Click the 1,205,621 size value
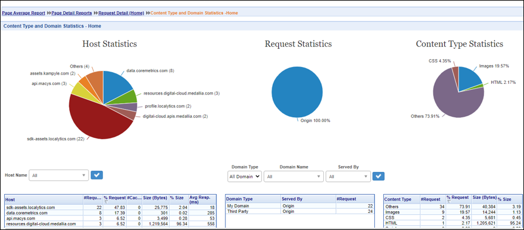Screen dimensions: 524x230 pos(486,223)
